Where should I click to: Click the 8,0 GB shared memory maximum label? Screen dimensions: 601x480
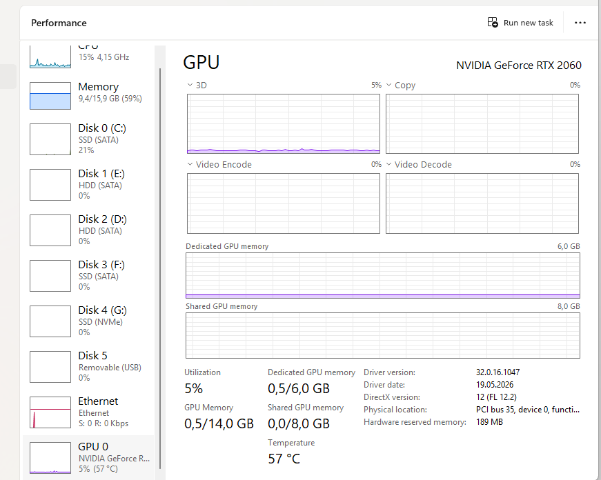point(569,306)
